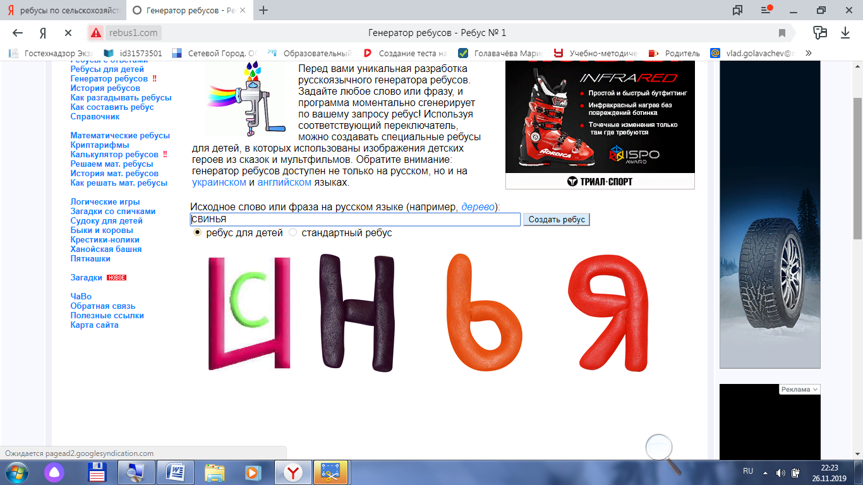
Task: Click the volume icon in the system tray
Action: point(780,472)
